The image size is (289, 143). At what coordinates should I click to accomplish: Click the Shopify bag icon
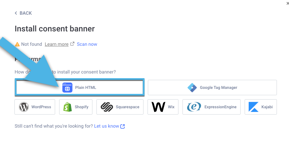tap(67, 107)
